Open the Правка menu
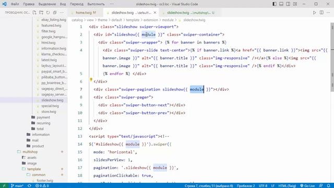 (x=29, y=4)
